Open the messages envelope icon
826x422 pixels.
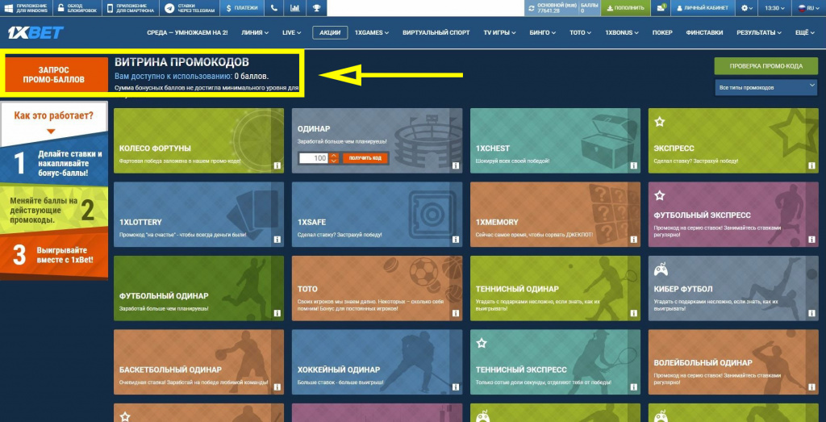[661, 8]
